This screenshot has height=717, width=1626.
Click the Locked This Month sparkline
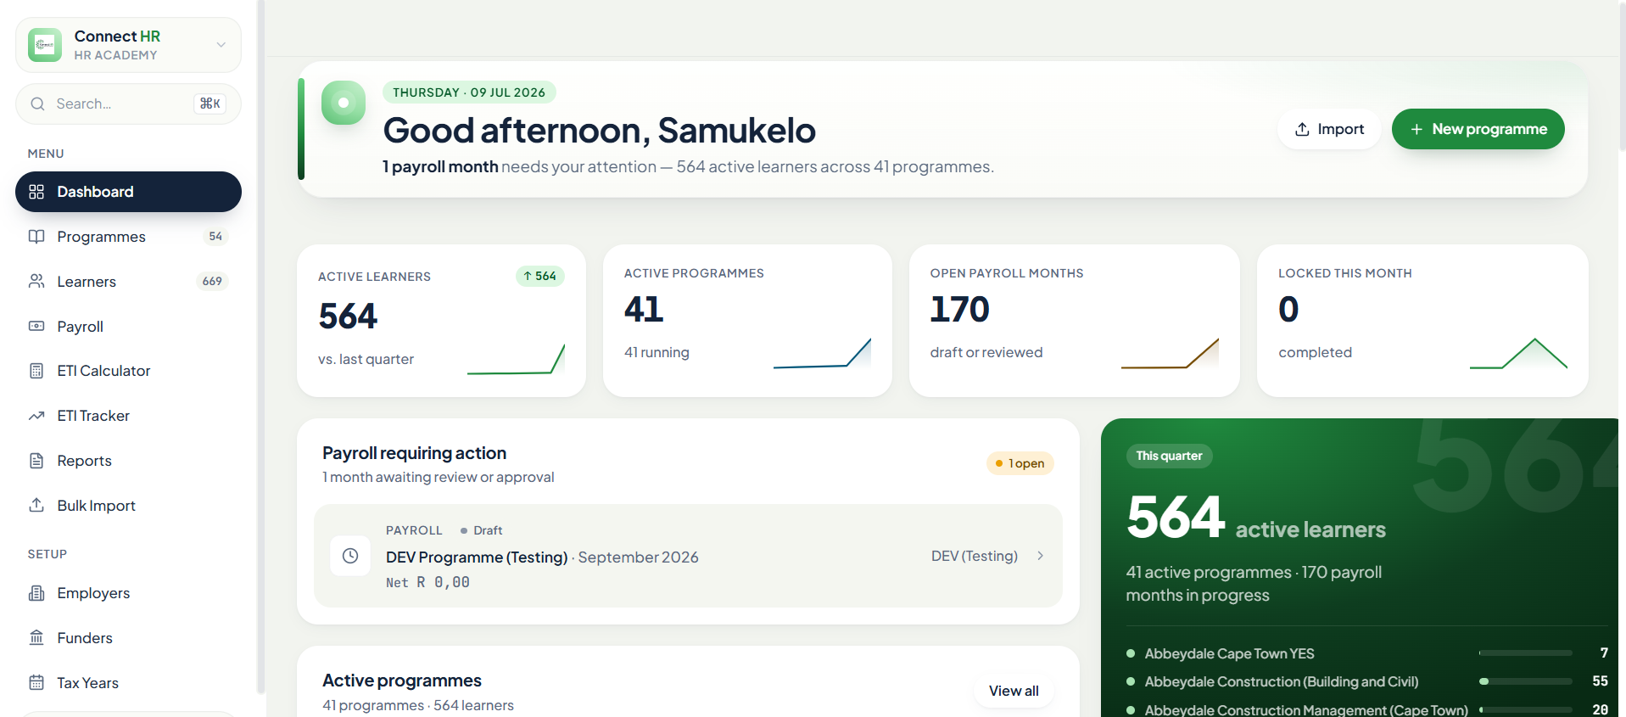pos(1518,354)
